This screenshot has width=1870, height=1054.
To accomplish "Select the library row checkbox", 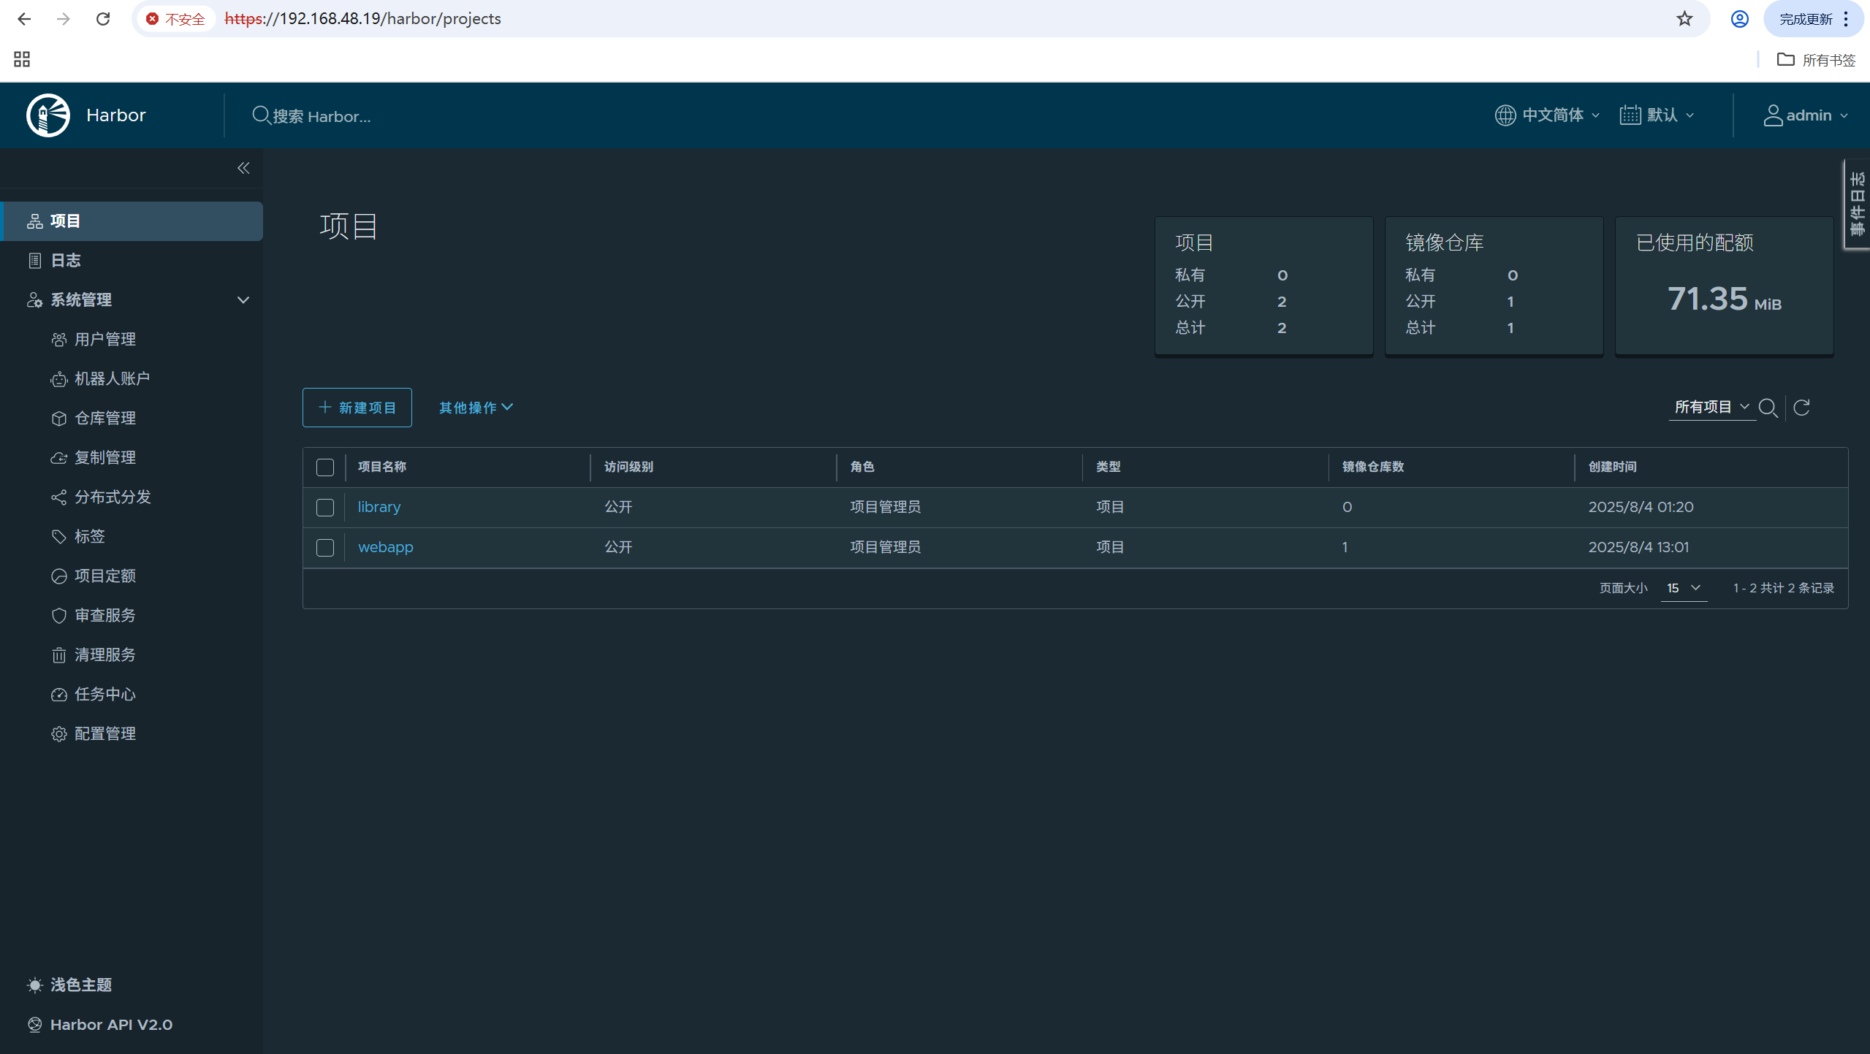I will 325,508.
